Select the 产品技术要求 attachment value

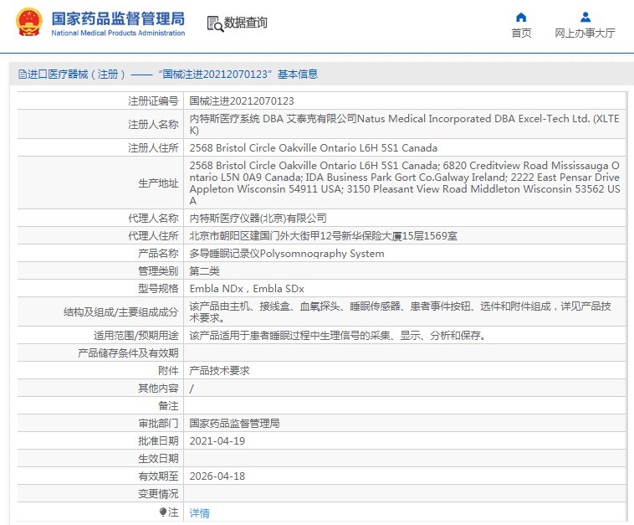click(x=219, y=370)
